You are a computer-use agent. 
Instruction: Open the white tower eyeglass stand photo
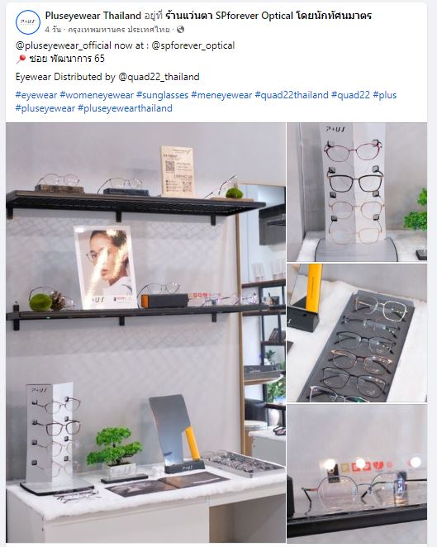(357, 193)
